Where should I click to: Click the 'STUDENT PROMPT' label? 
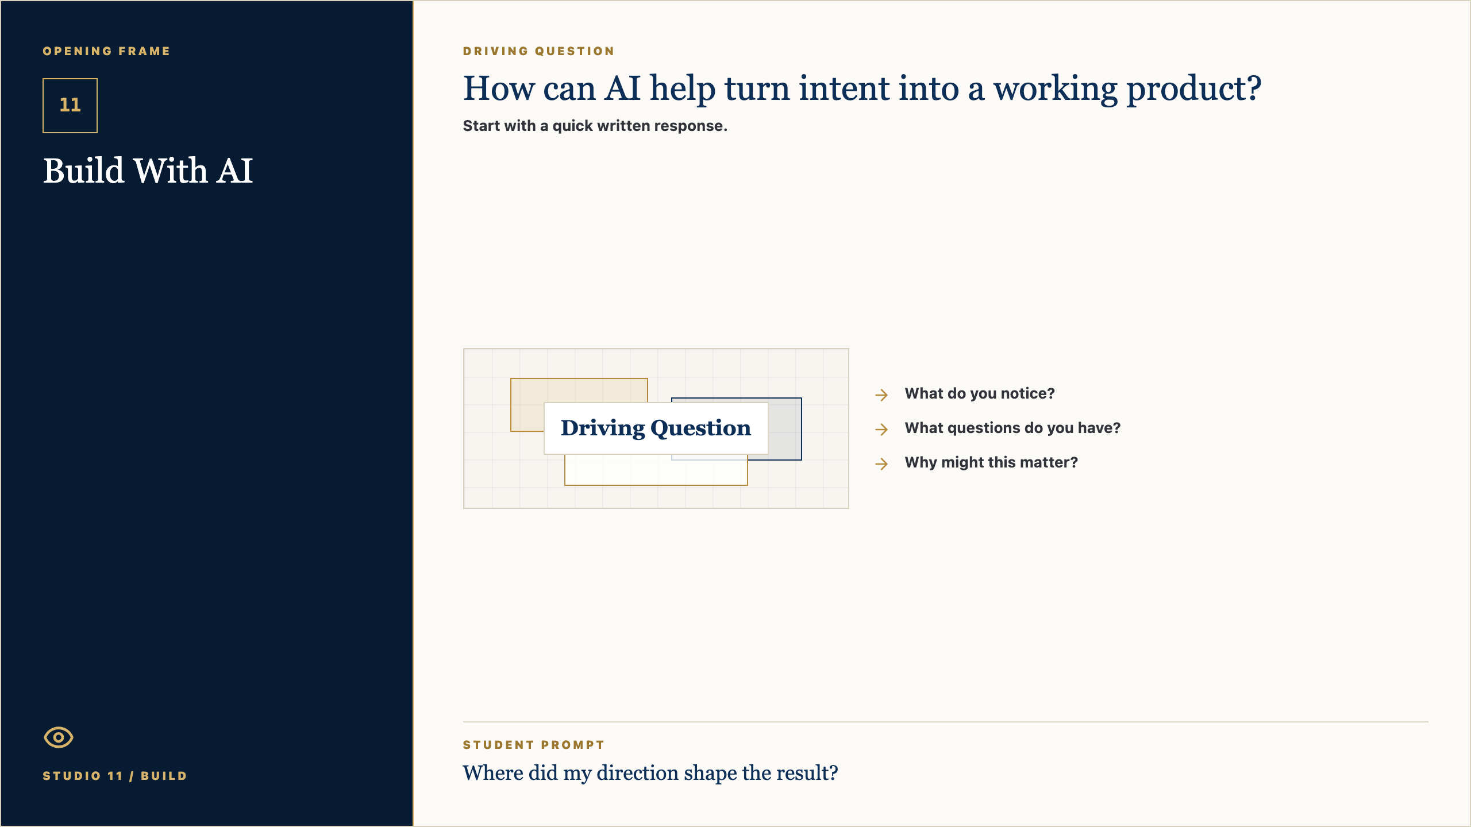[x=534, y=745]
